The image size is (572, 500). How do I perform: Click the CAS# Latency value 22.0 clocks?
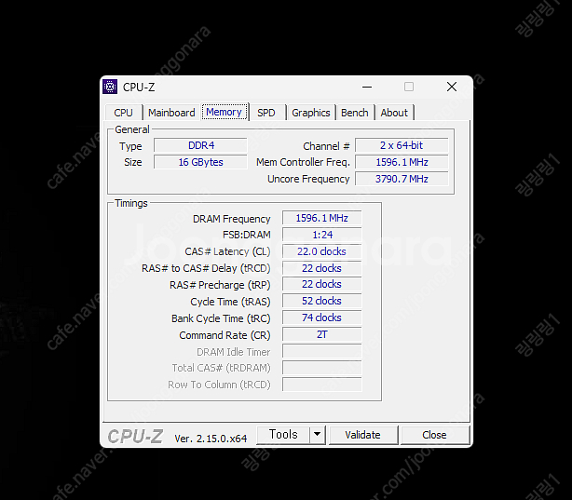[321, 251]
